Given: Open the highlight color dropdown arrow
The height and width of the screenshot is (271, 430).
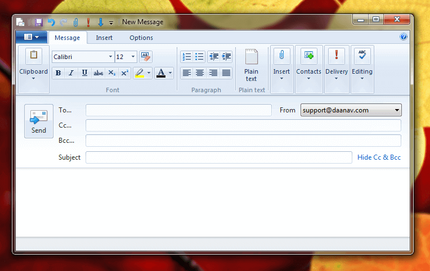Looking at the screenshot, I should 149,73.
